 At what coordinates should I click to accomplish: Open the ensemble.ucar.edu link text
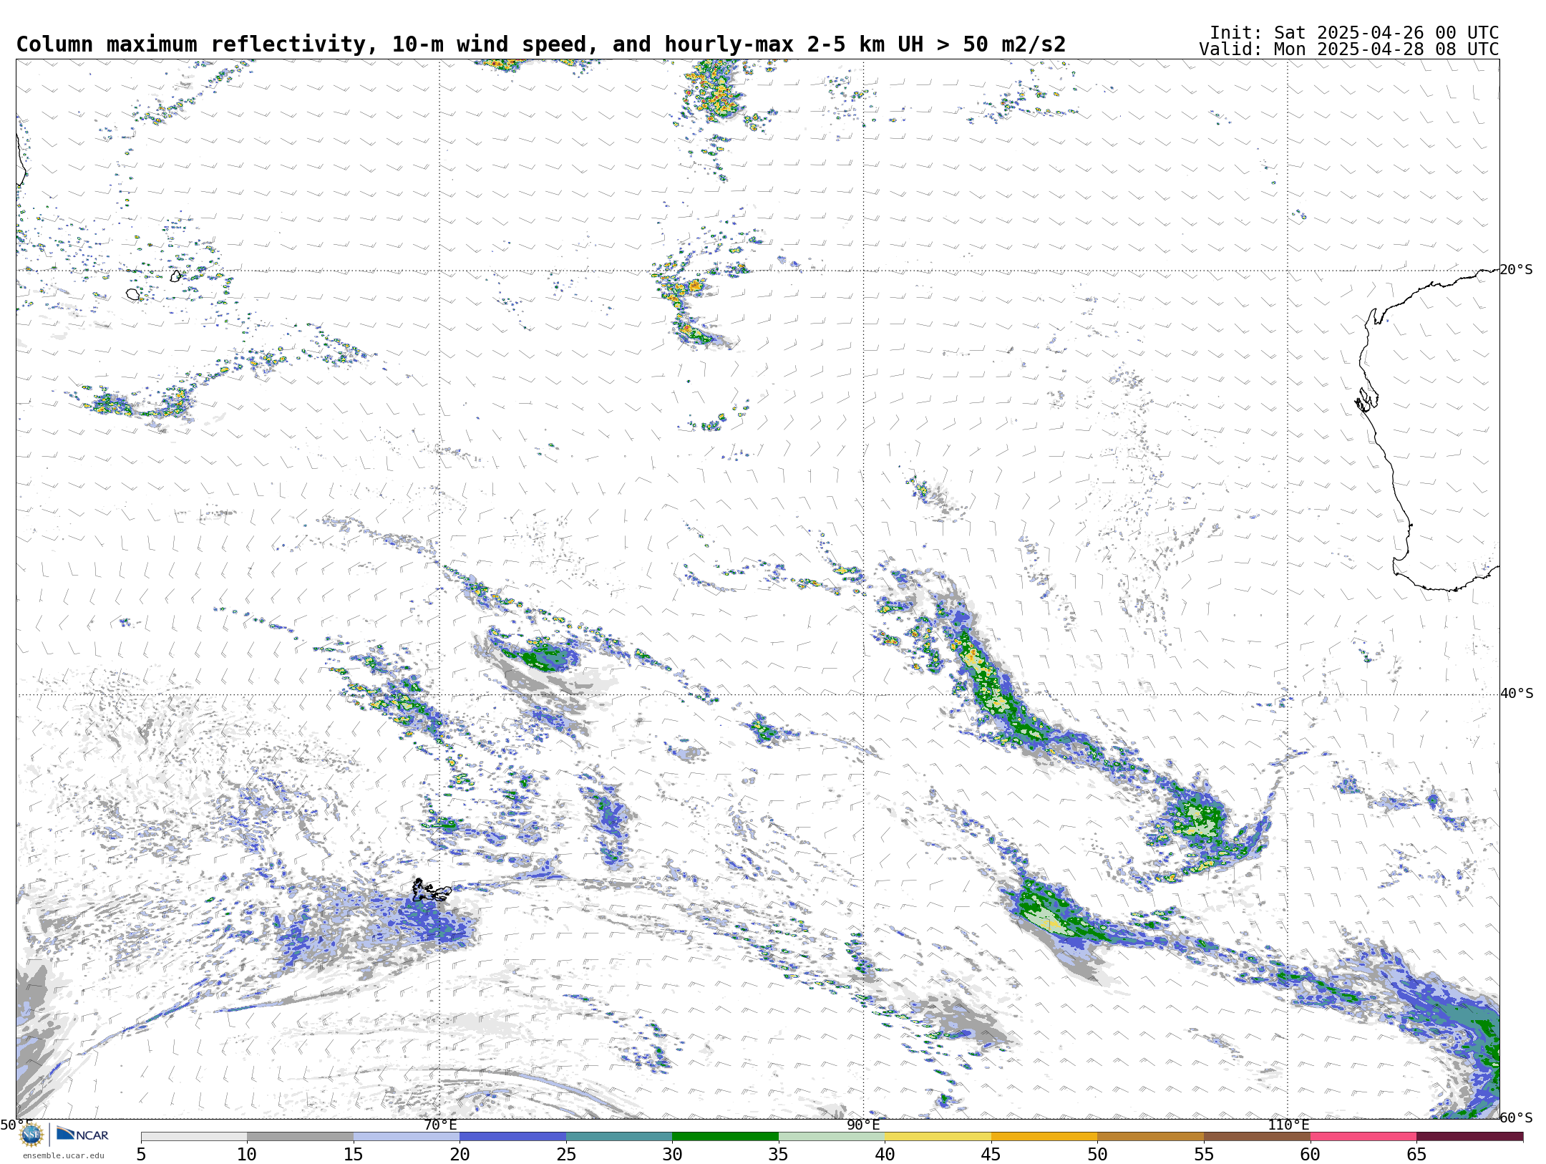point(63,1155)
